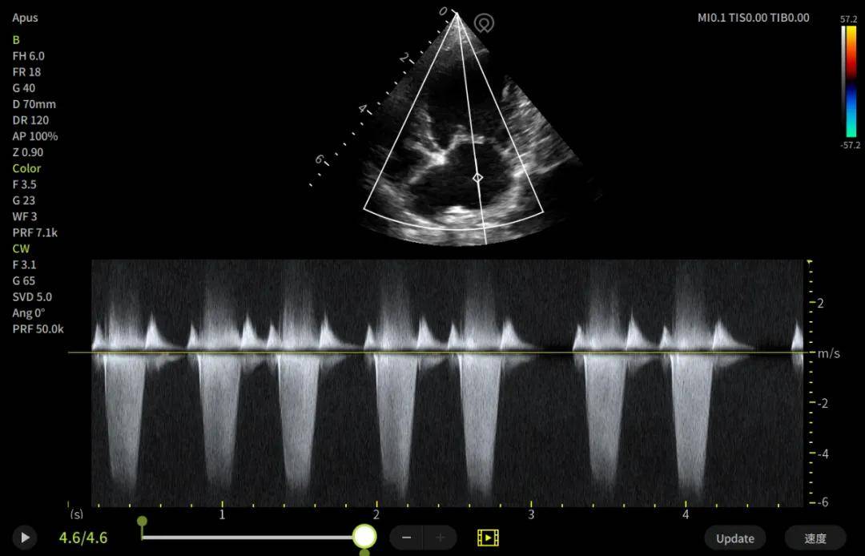
Task: Click the minus zoom-out button
Action: 407,538
